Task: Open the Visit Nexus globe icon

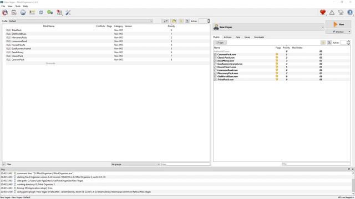Action: [23, 13]
